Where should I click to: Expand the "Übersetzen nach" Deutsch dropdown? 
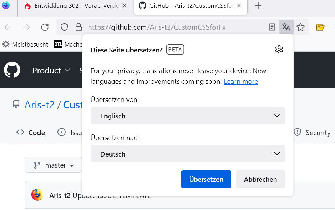[187, 154]
